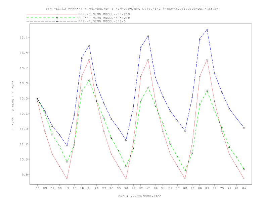Select green legend entry PARM=F_MEAN MODEL=NAM/218
266x205 pixels.
[104, 18]
